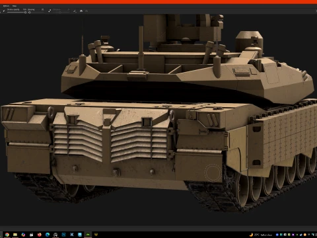The image size is (317, 238).
Task: Open the game controller app in taskbar
Action: pos(55,235)
